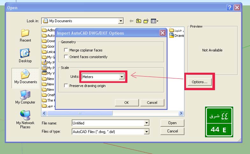
Task: Create New Folder using toolbar icon
Action: (146, 21)
